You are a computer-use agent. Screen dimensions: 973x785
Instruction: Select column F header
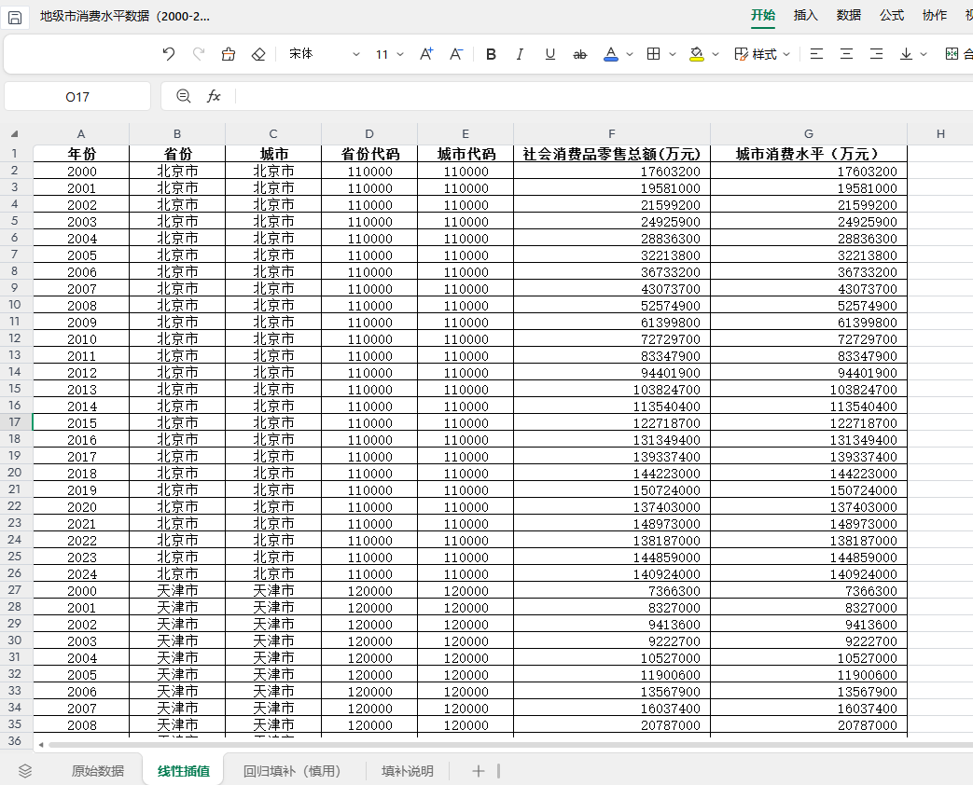[612, 134]
